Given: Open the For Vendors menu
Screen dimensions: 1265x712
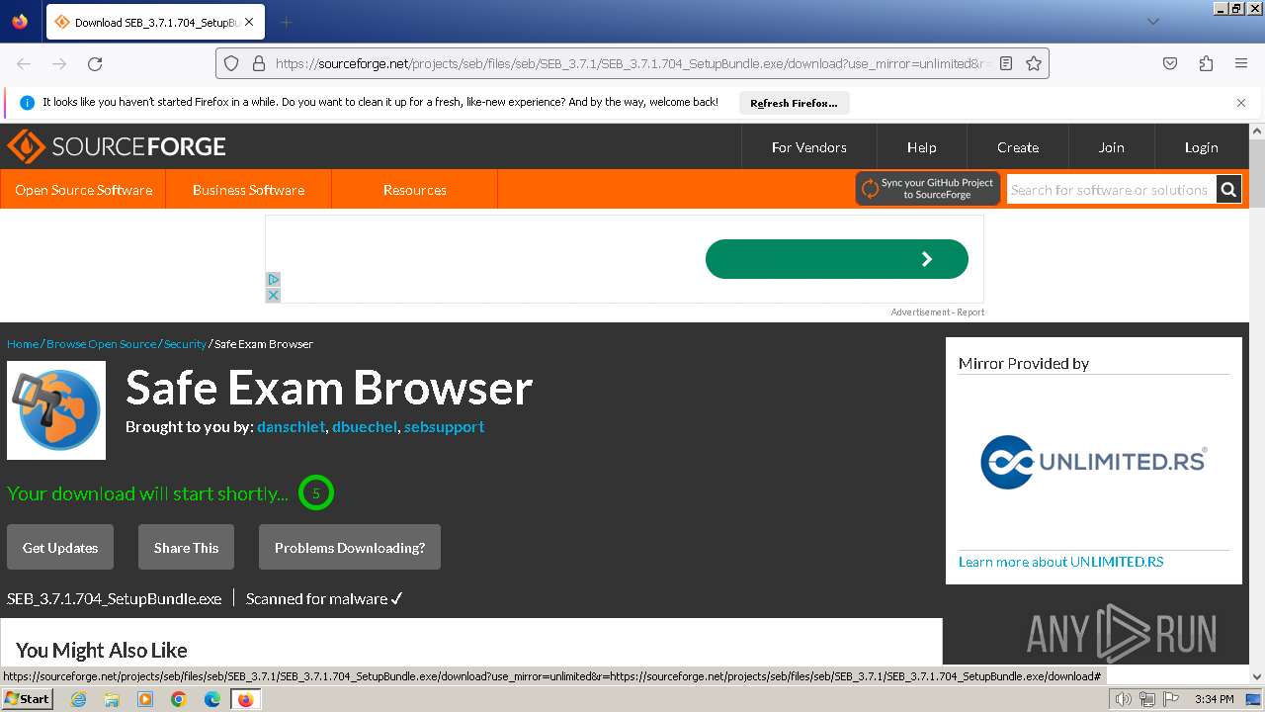Looking at the screenshot, I should 808,147.
